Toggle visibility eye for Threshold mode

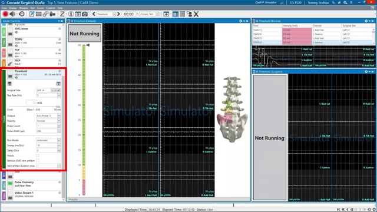coord(59,71)
